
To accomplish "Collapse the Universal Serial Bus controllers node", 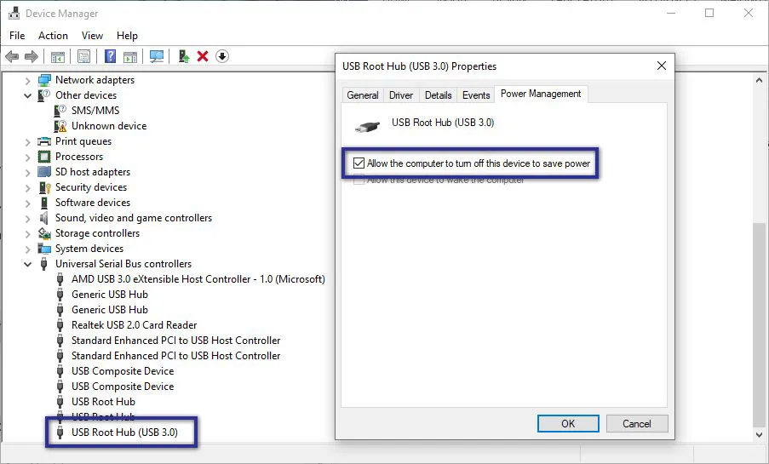I will pos(28,264).
